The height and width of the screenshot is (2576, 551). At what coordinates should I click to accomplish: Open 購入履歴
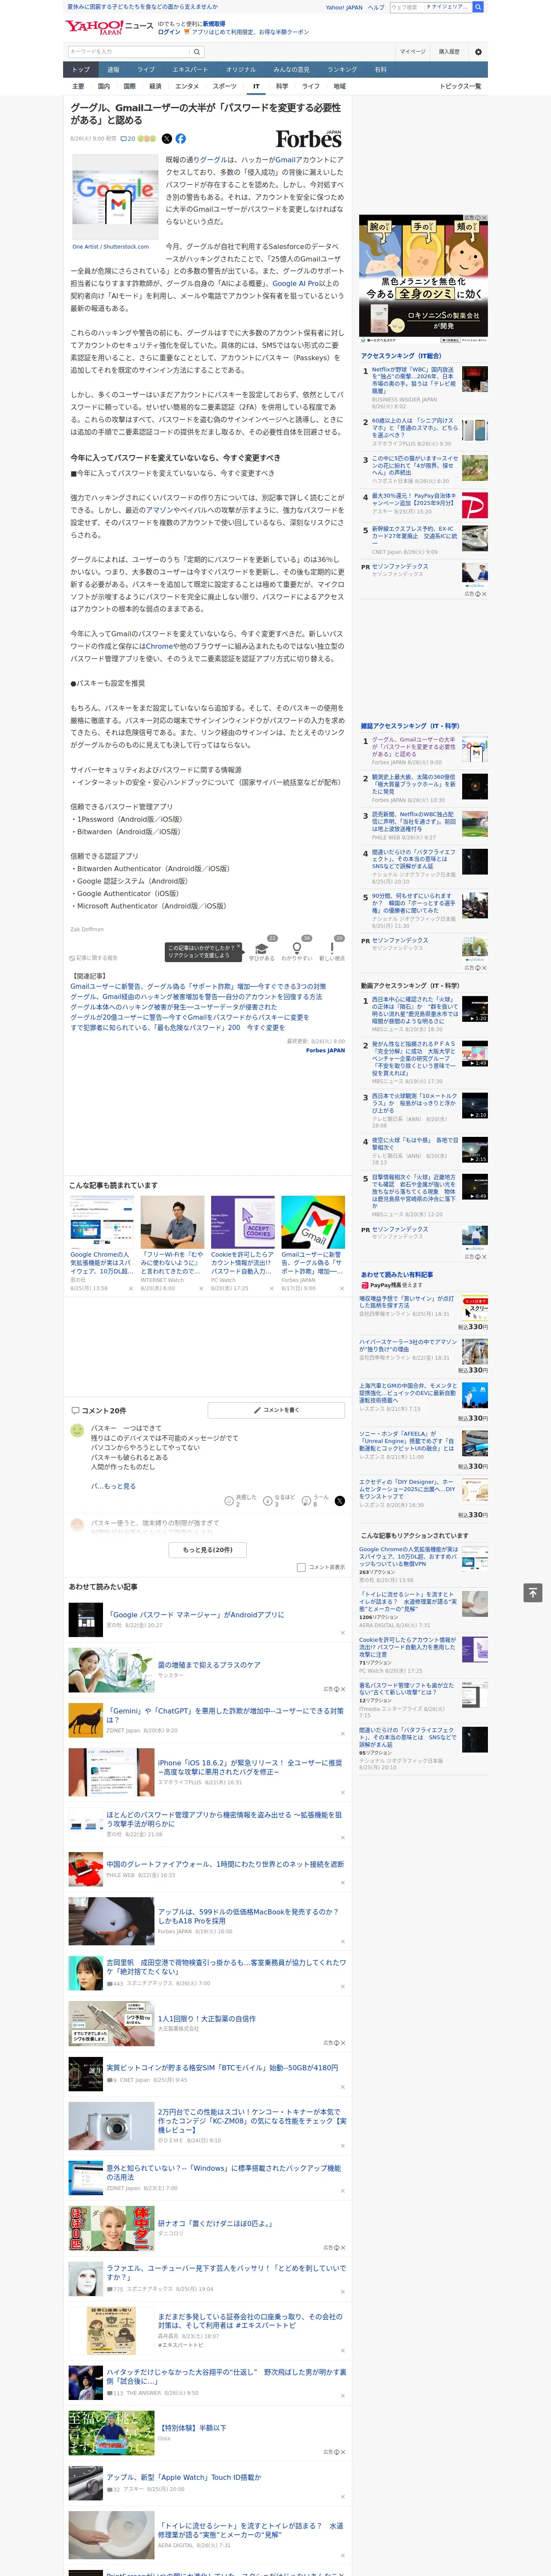click(449, 52)
